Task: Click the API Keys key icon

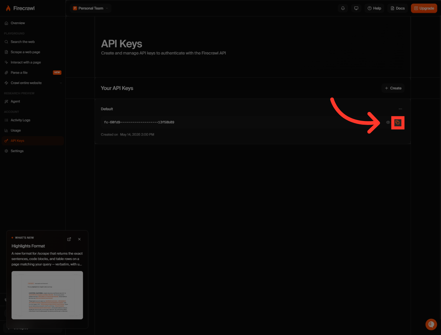Action: [x=6, y=141]
